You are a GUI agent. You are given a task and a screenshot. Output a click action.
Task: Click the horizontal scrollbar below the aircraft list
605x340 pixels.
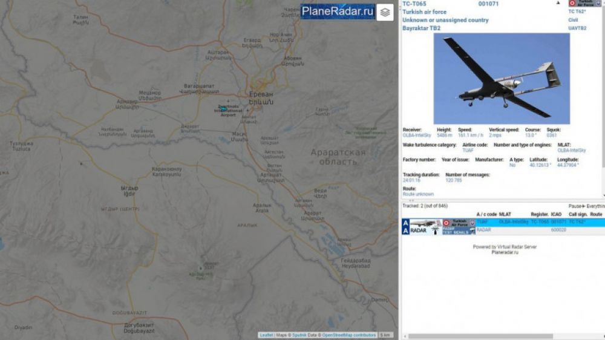pyautogui.click(x=480, y=336)
